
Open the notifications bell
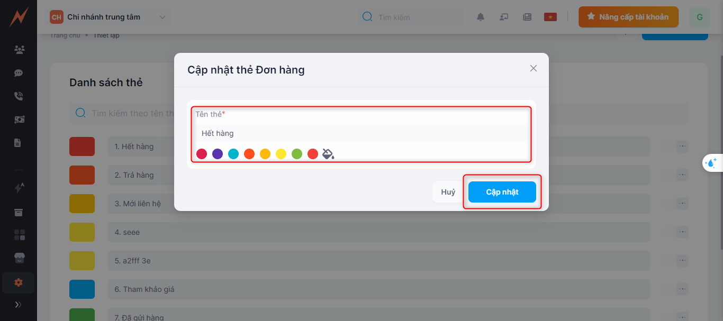pos(481,17)
